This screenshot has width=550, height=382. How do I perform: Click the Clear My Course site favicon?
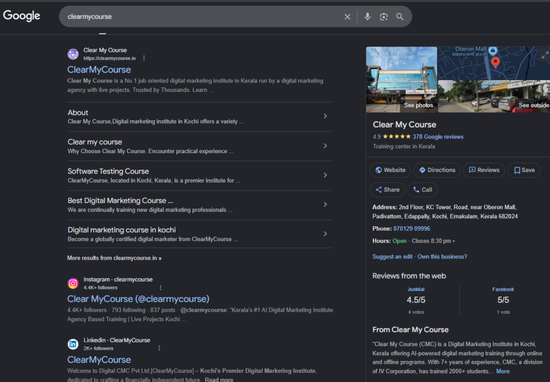coord(73,54)
